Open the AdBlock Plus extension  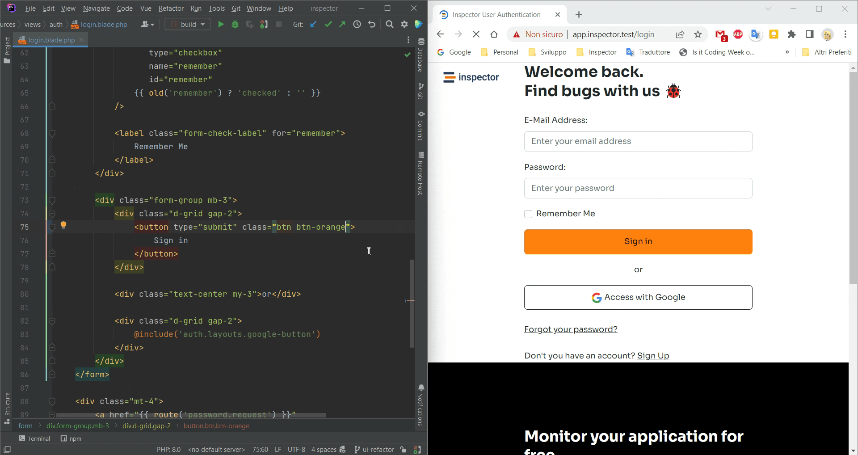pos(738,34)
